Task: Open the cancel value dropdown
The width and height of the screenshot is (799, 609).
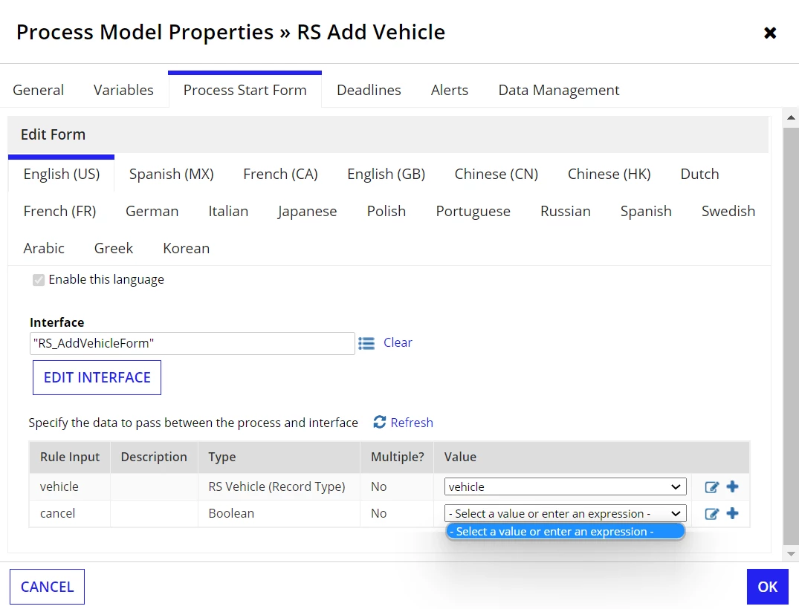Action: (x=565, y=513)
